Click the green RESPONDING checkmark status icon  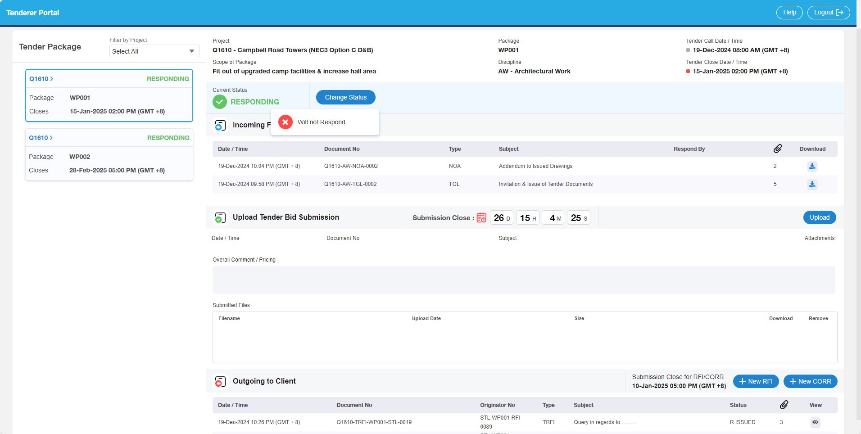pyautogui.click(x=220, y=102)
